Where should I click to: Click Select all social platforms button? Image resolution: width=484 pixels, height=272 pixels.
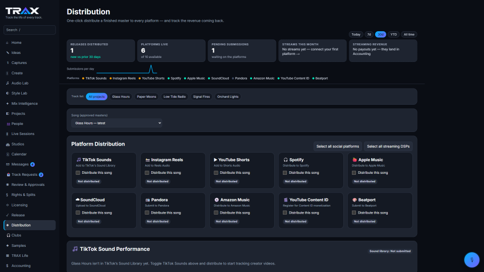pos(338,147)
